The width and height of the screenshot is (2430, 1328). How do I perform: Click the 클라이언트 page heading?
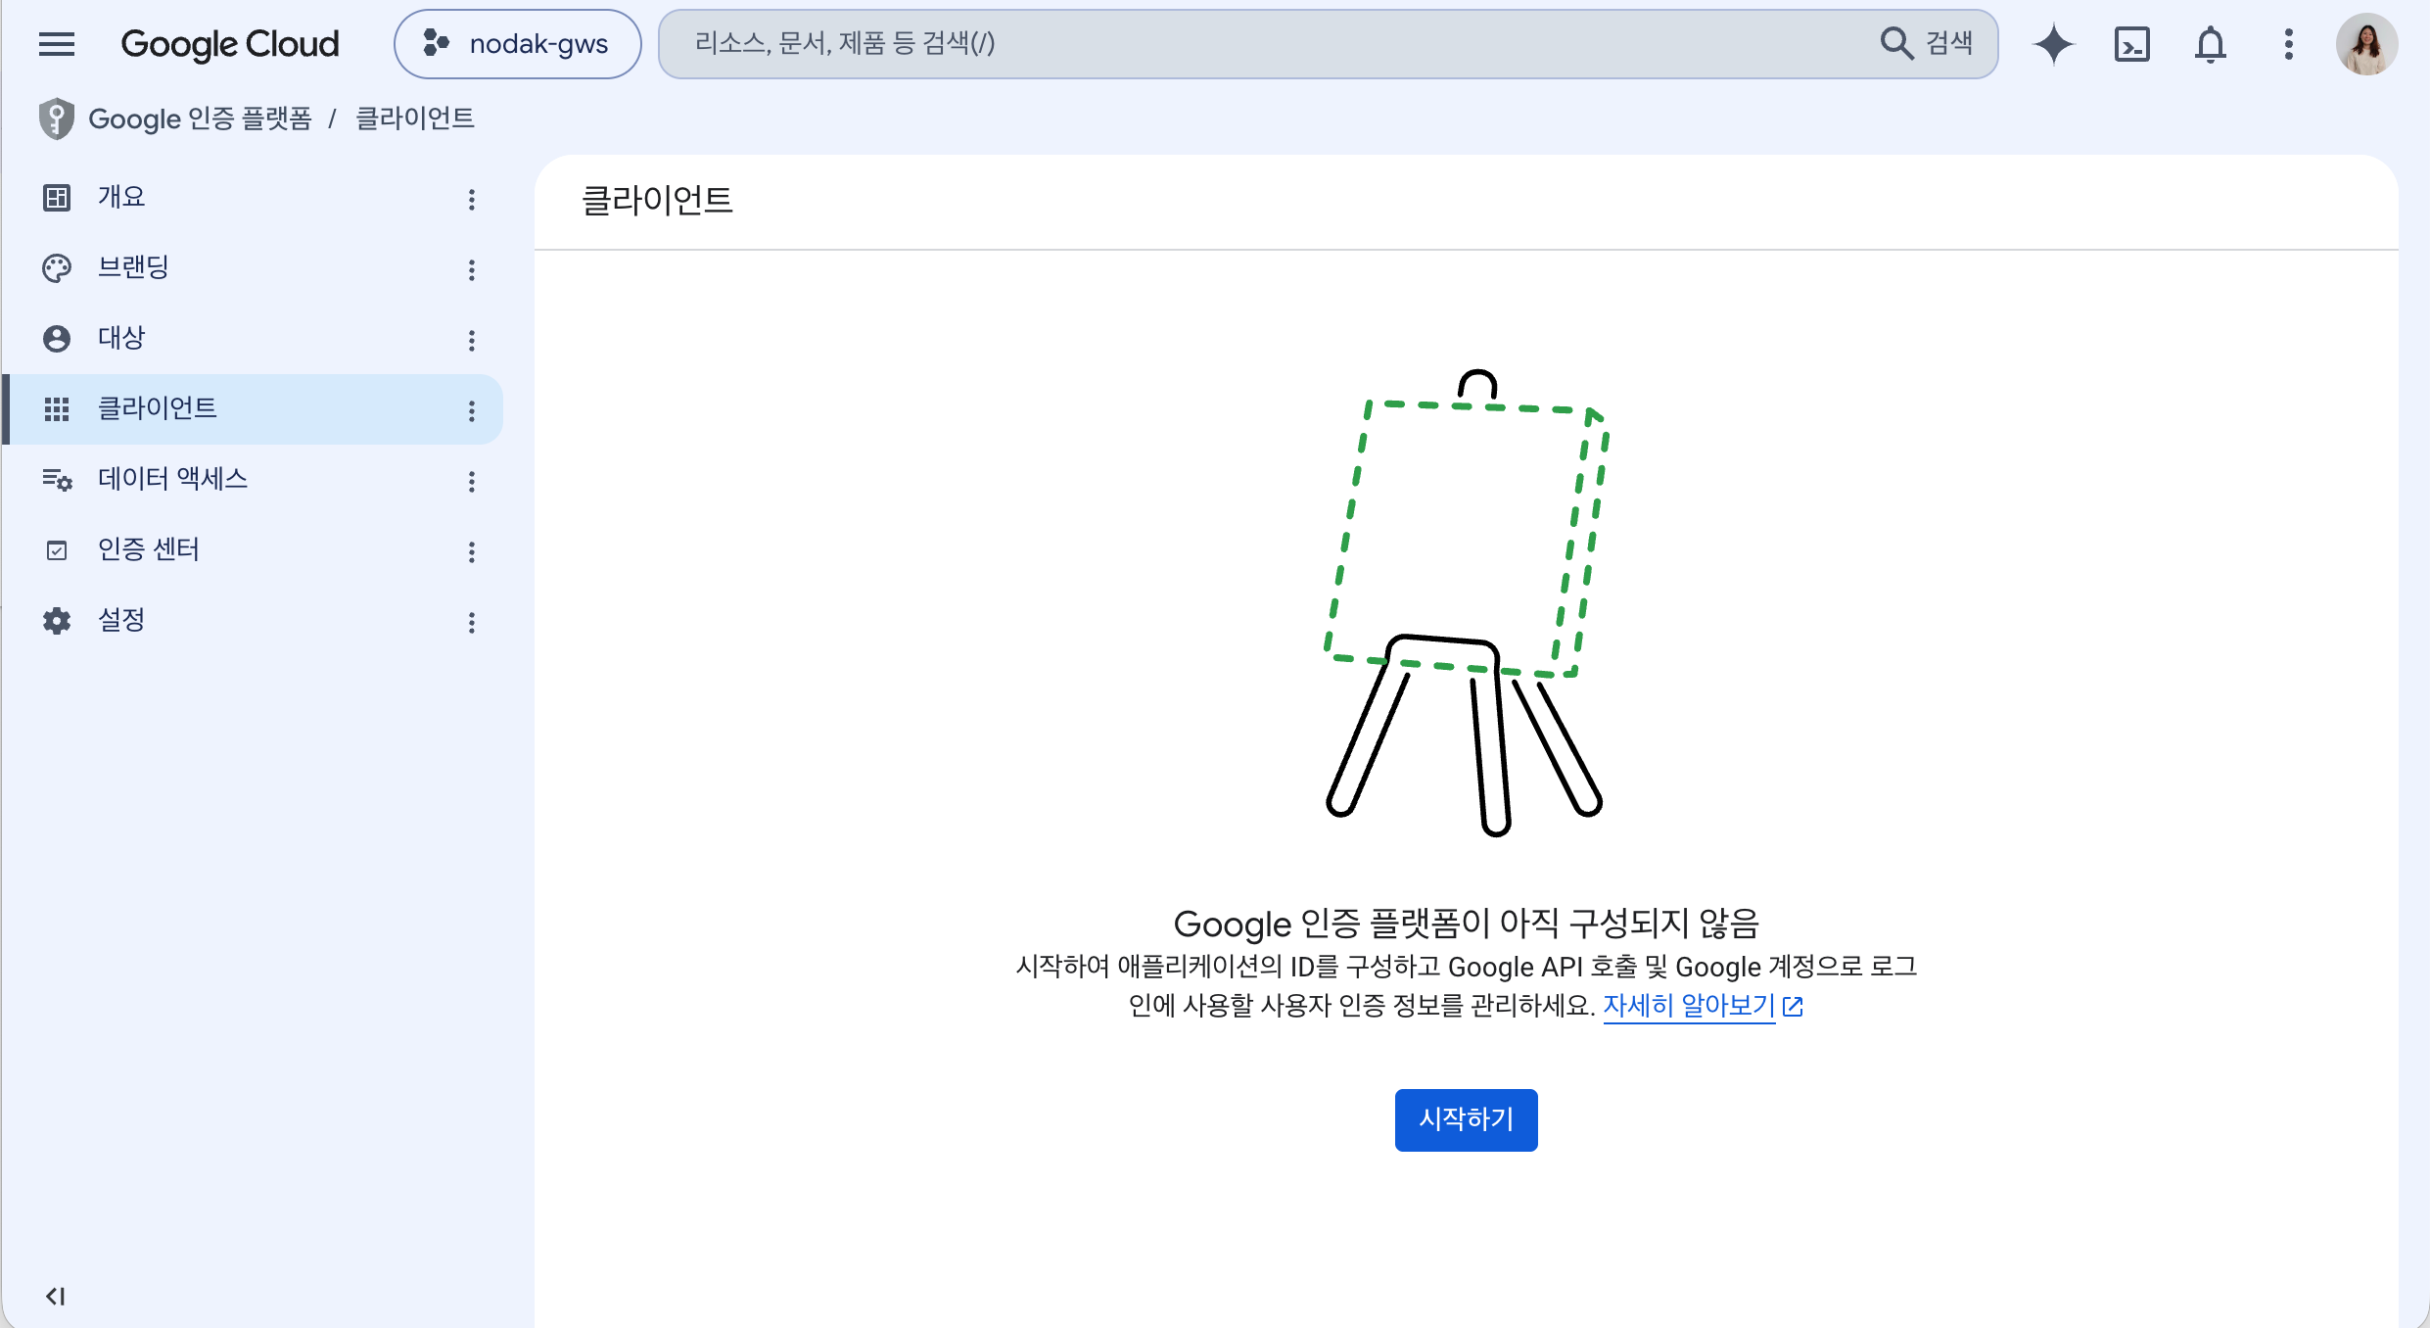[x=657, y=201]
